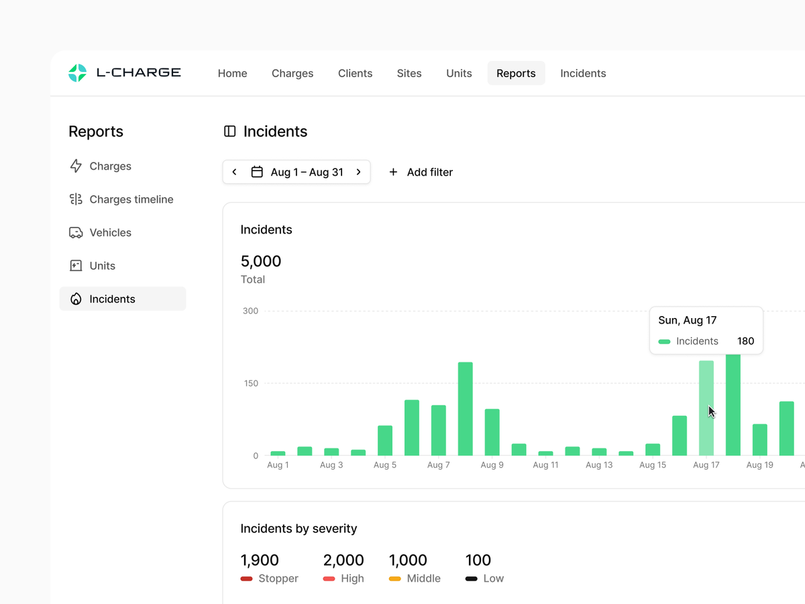Open the Charges tab in top navigation
Viewport: 805px width, 604px height.
[292, 73]
